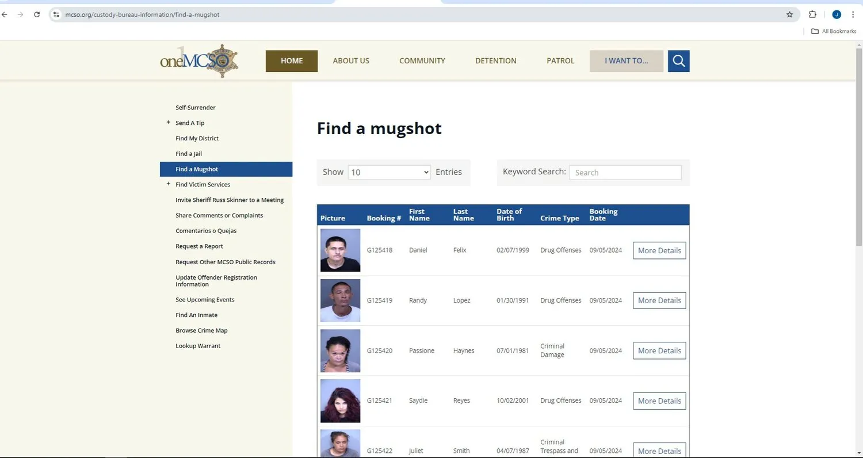Image resolution: width=863 pixels, height=458 pixels.
Task: View More Details for Saydie Reyes
Action: point(659,401)
